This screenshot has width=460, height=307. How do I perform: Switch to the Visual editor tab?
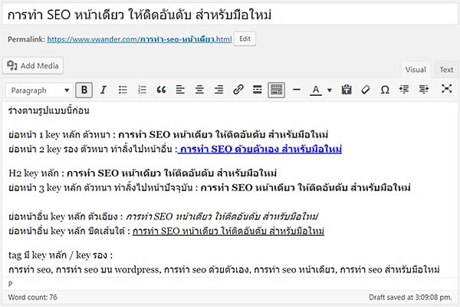[416, 70]
